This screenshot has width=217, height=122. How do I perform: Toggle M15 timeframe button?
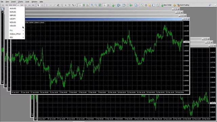(11, 5)
